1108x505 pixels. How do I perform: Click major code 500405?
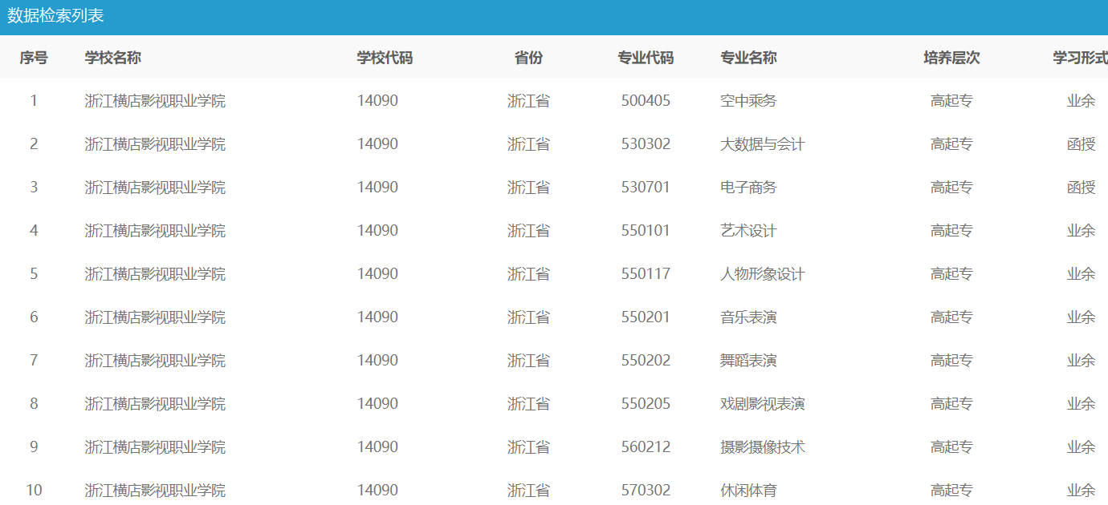[x=646, y=101]
